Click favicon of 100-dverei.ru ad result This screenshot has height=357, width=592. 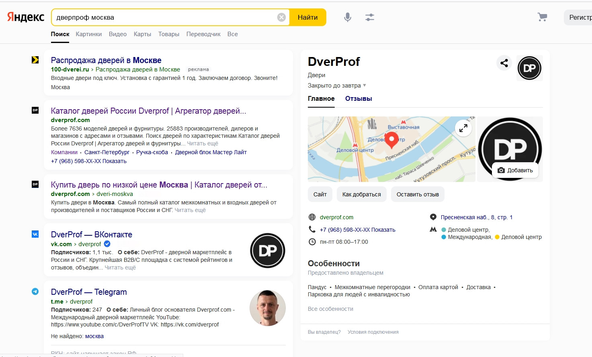[x=35, y=60]
